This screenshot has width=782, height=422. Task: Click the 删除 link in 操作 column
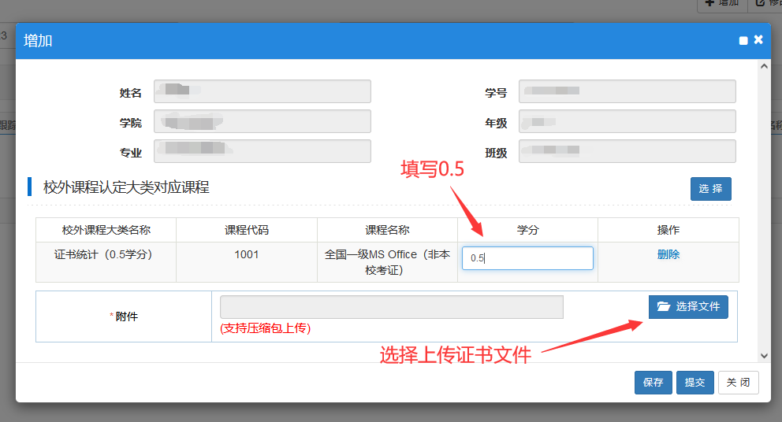click(668, 254)
